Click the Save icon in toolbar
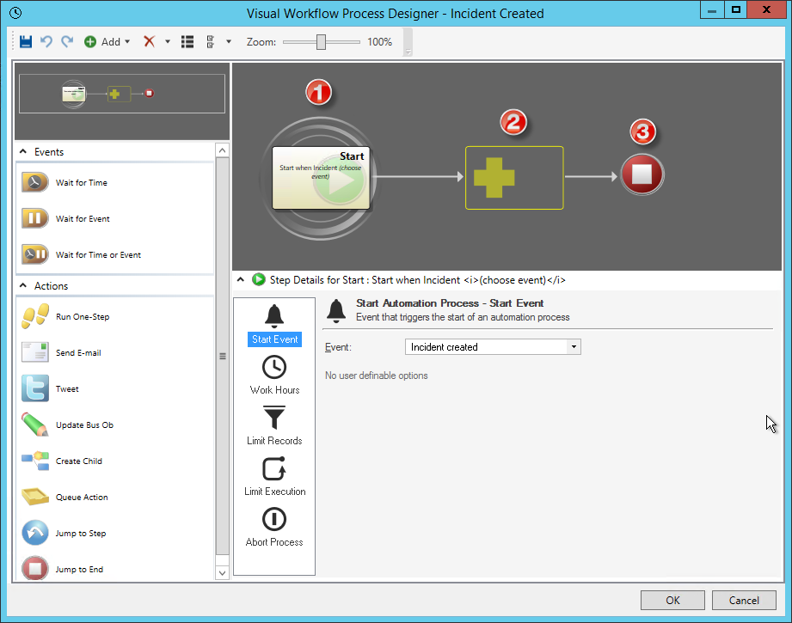 [x=26, y=41]
